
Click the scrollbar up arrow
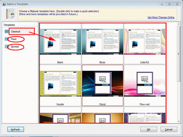179,24
